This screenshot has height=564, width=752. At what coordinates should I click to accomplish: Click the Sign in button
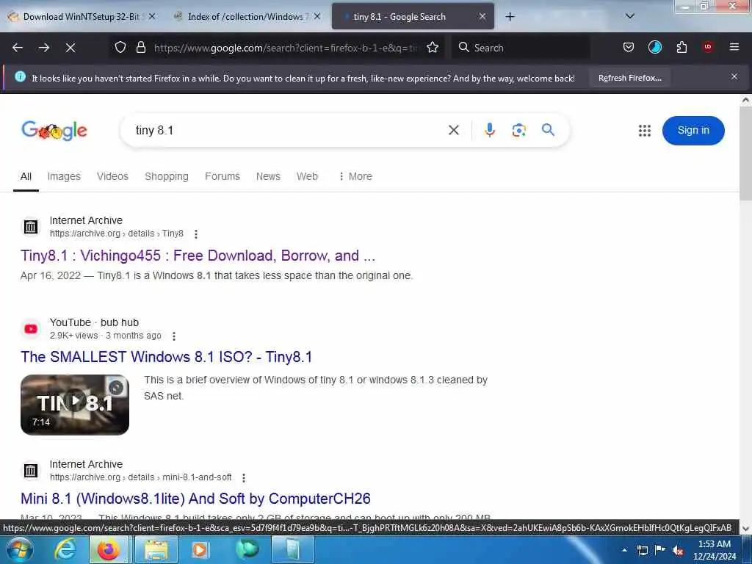pyautogui.click(x=693, y=131)
